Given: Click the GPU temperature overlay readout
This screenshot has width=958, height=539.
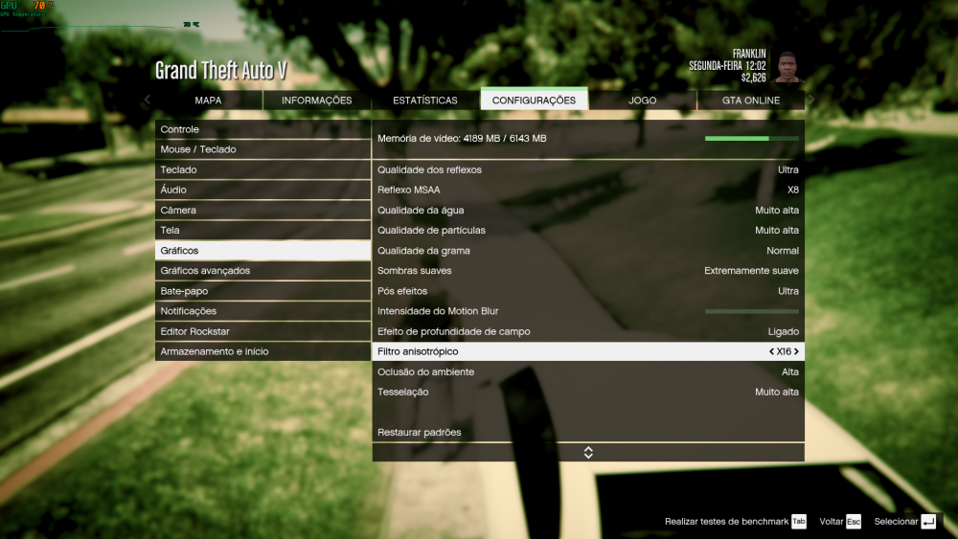Looking at the screenshot, I should click(x=28, y=9).
